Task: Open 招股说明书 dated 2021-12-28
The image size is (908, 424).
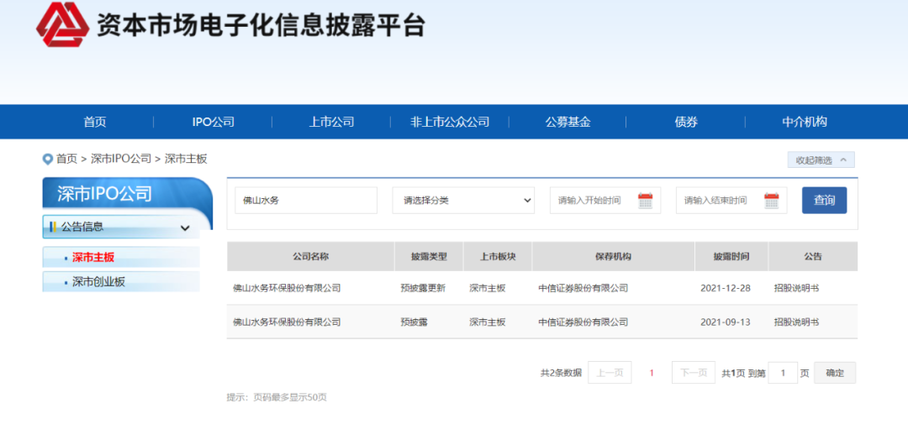Action: coord(796,288)
